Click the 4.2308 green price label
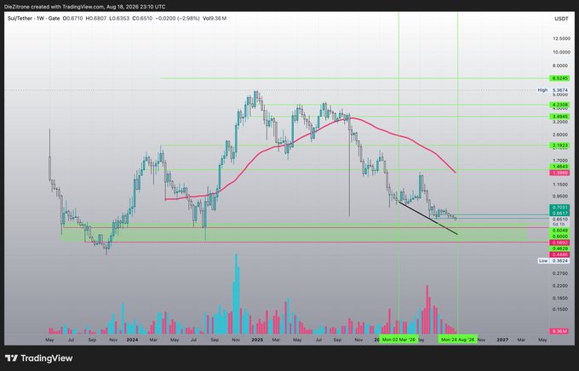 coord(559,105)
